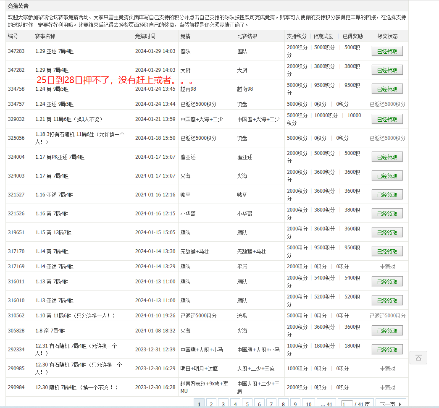Open page 5 in pagination
Screen dimensions: 439x408
click(247, 404)
